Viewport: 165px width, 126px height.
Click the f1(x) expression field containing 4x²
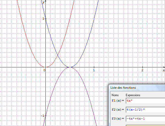click(145, 101)
